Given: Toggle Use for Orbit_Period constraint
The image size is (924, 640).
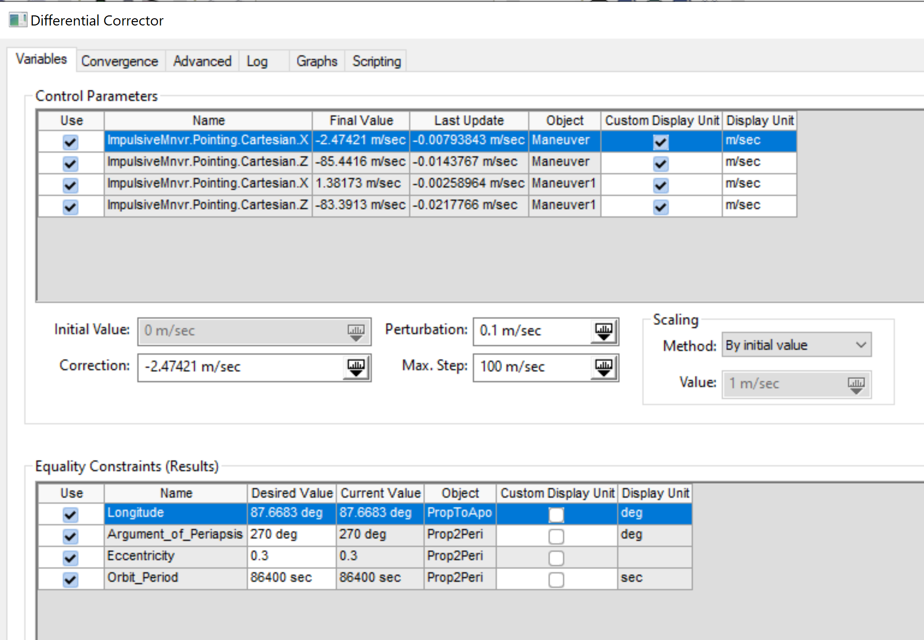Looking at the screenshot, I should tap(70, 579).
